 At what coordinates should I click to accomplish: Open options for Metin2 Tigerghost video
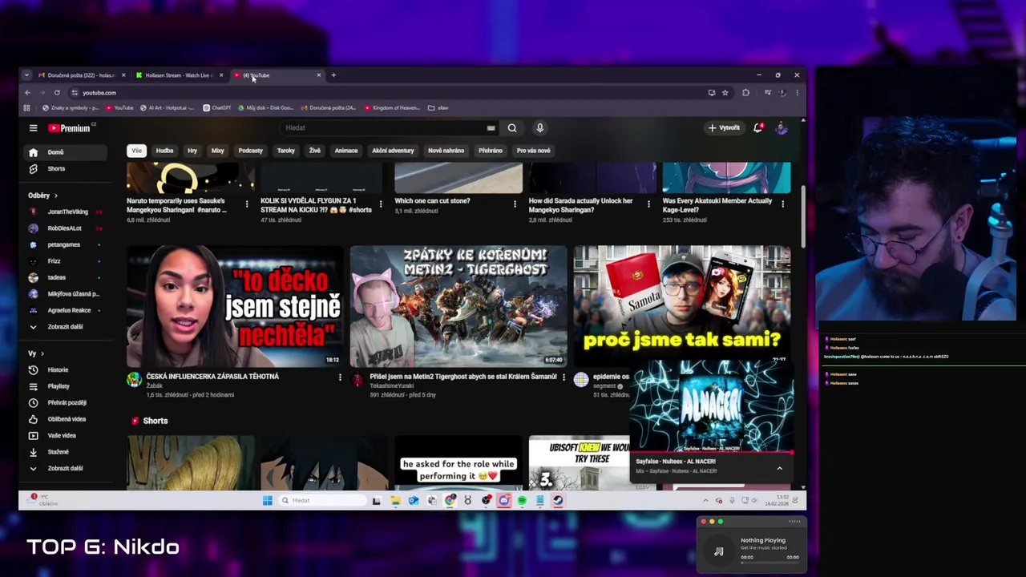pos(563,377)
